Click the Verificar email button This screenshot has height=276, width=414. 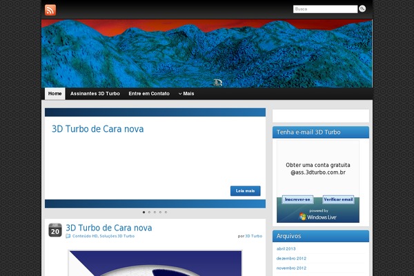pos(338,199)
